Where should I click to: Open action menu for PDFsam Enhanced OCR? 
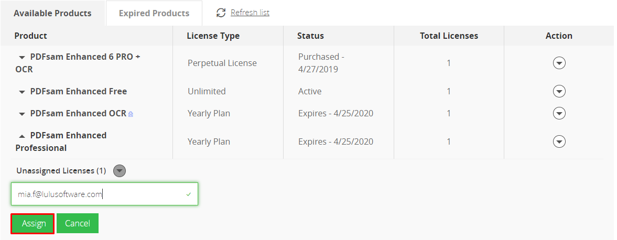click(559, 113)
